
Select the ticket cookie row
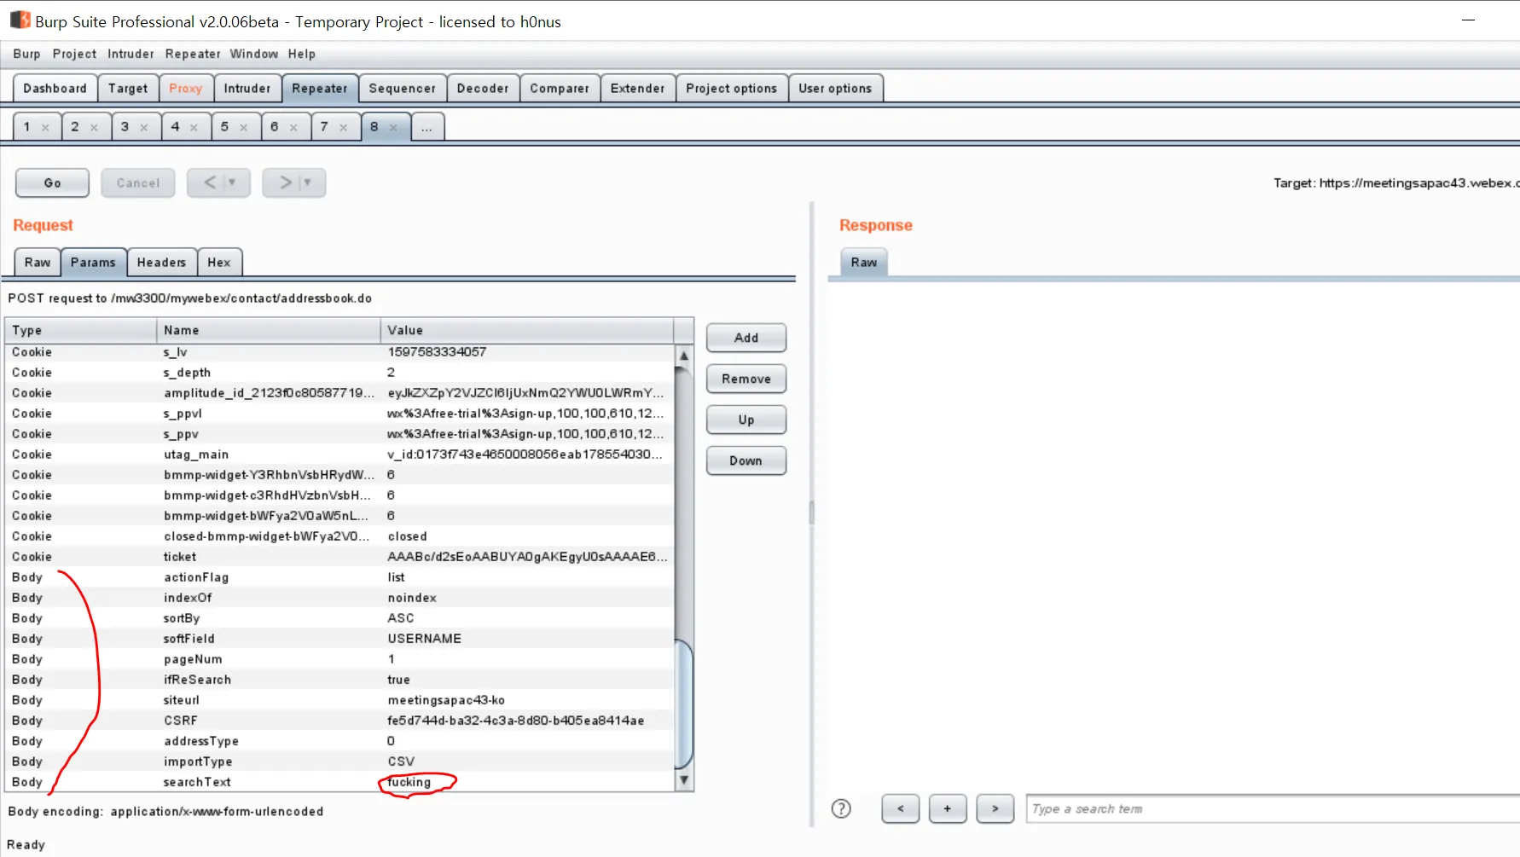pyautogui.click(x=339, y=557)
